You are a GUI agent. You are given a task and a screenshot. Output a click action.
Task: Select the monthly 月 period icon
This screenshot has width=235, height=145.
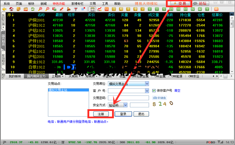[128, 9]
